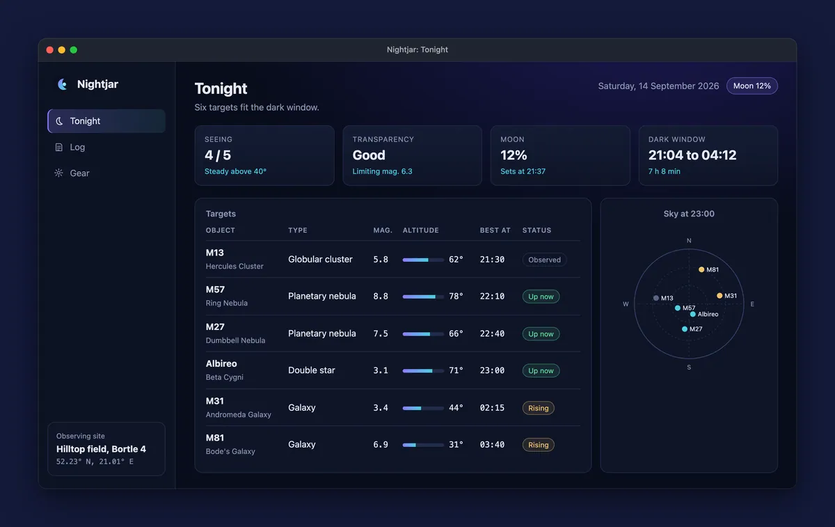Select the grey M13 marker on the sky chart
This screenshot has width=835, height=527.
pos(656,298)
